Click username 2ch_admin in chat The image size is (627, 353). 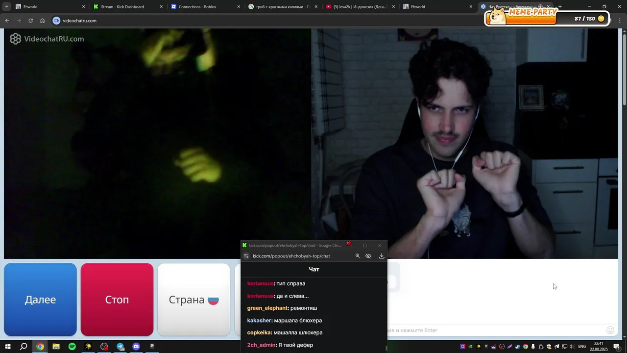tap(262, 345)
